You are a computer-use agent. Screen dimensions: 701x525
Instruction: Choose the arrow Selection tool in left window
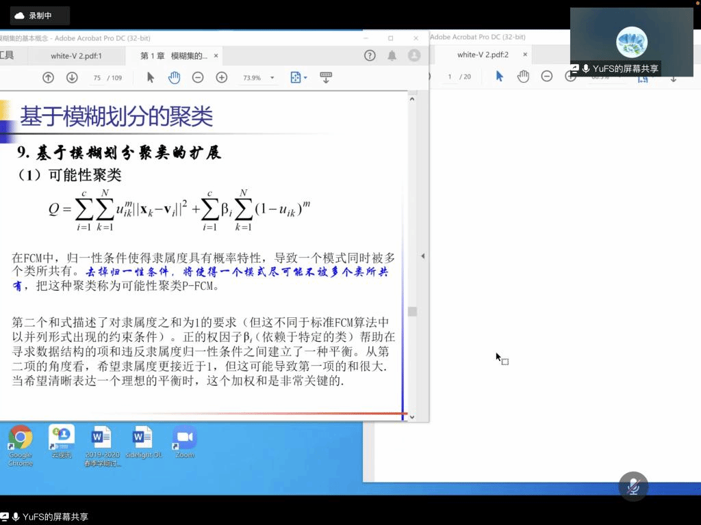tap(151, 78)
